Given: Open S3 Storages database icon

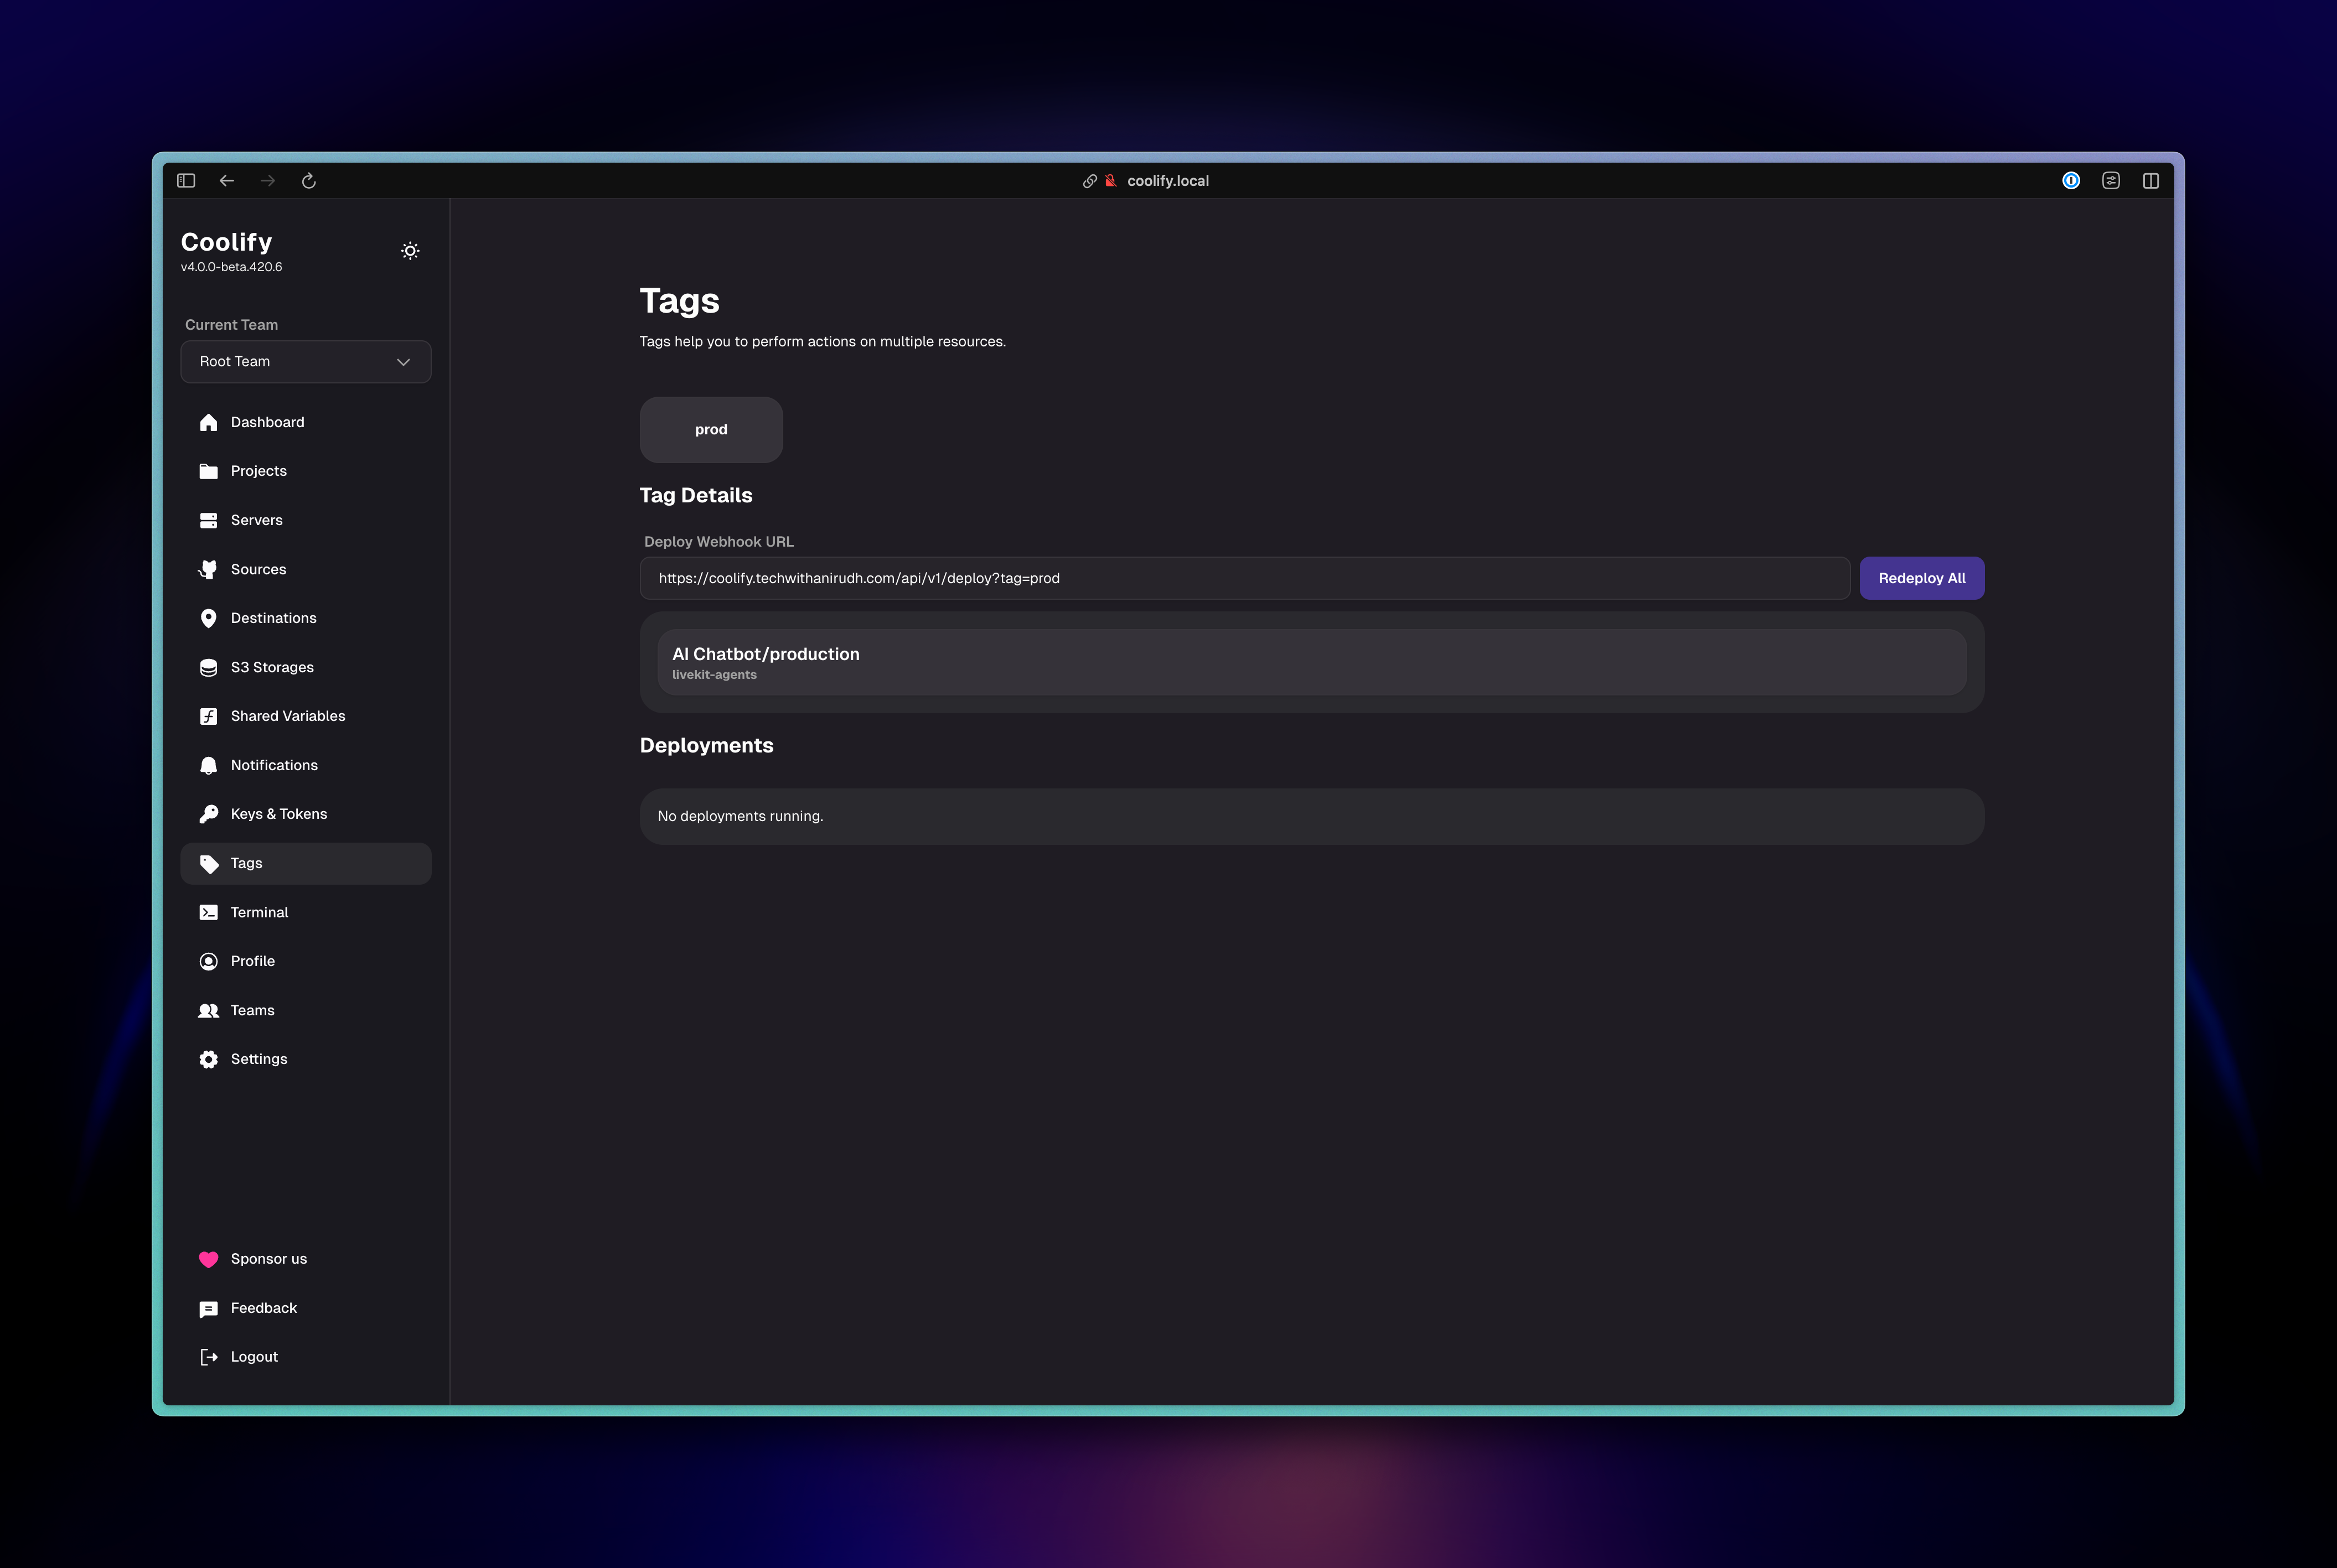Looking at the screenshot, I should (x=208, y=667).
